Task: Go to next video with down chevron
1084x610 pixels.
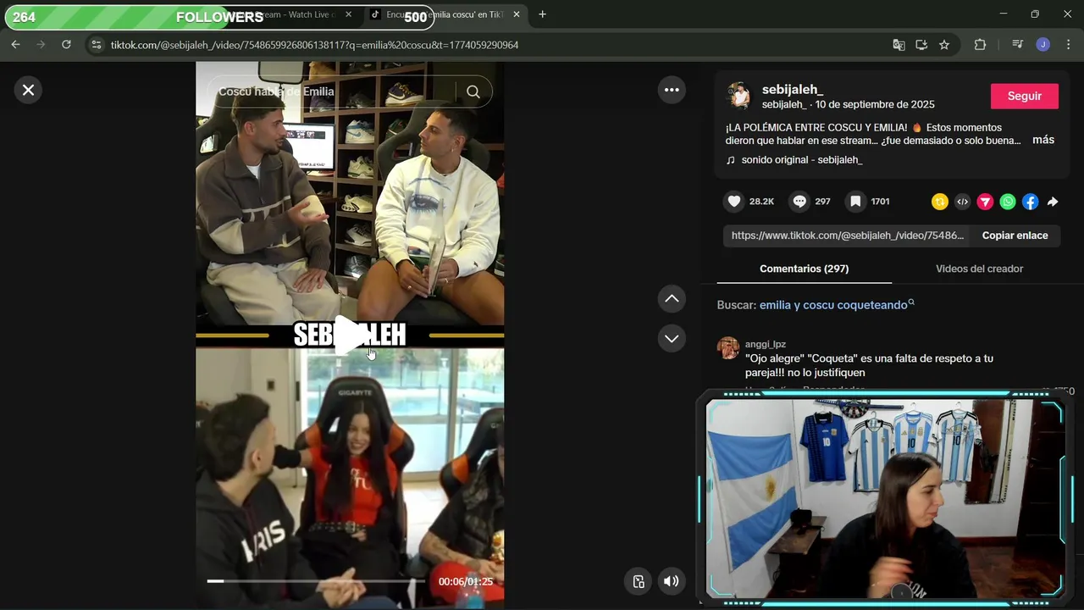Action: point(672,338)
